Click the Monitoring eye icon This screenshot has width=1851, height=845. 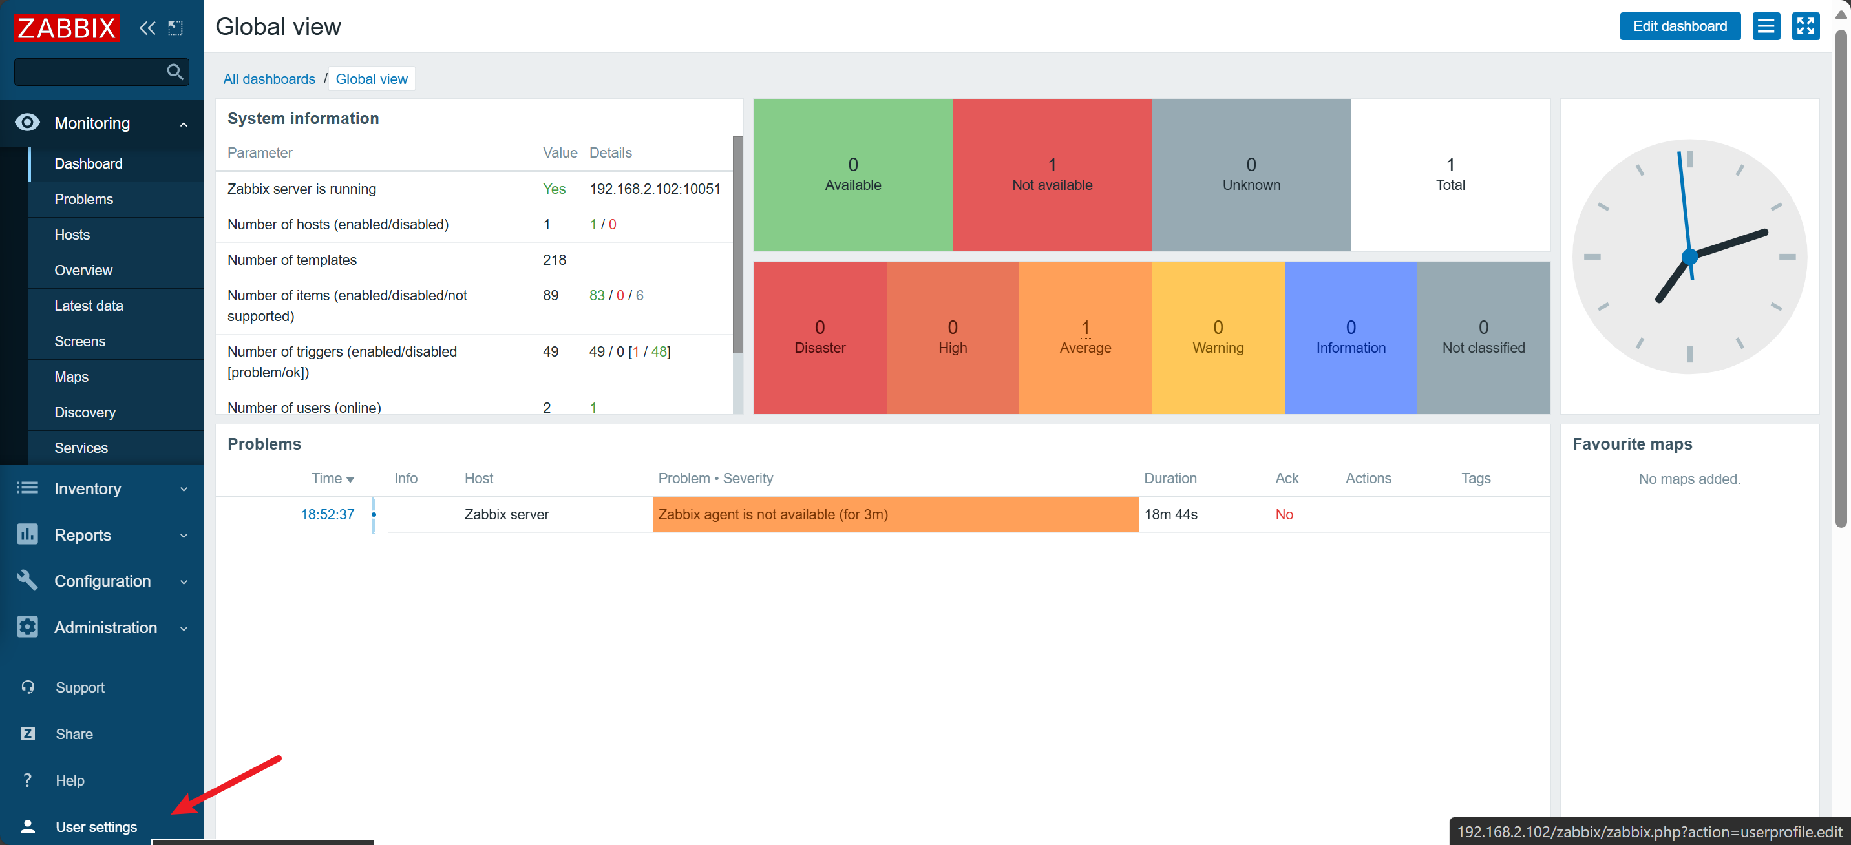click(27, 123)
